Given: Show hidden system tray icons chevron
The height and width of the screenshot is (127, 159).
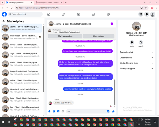Looking at the screenshot, I should tap(136, 122).
